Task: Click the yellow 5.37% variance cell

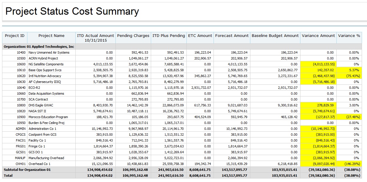Action: 353,70
